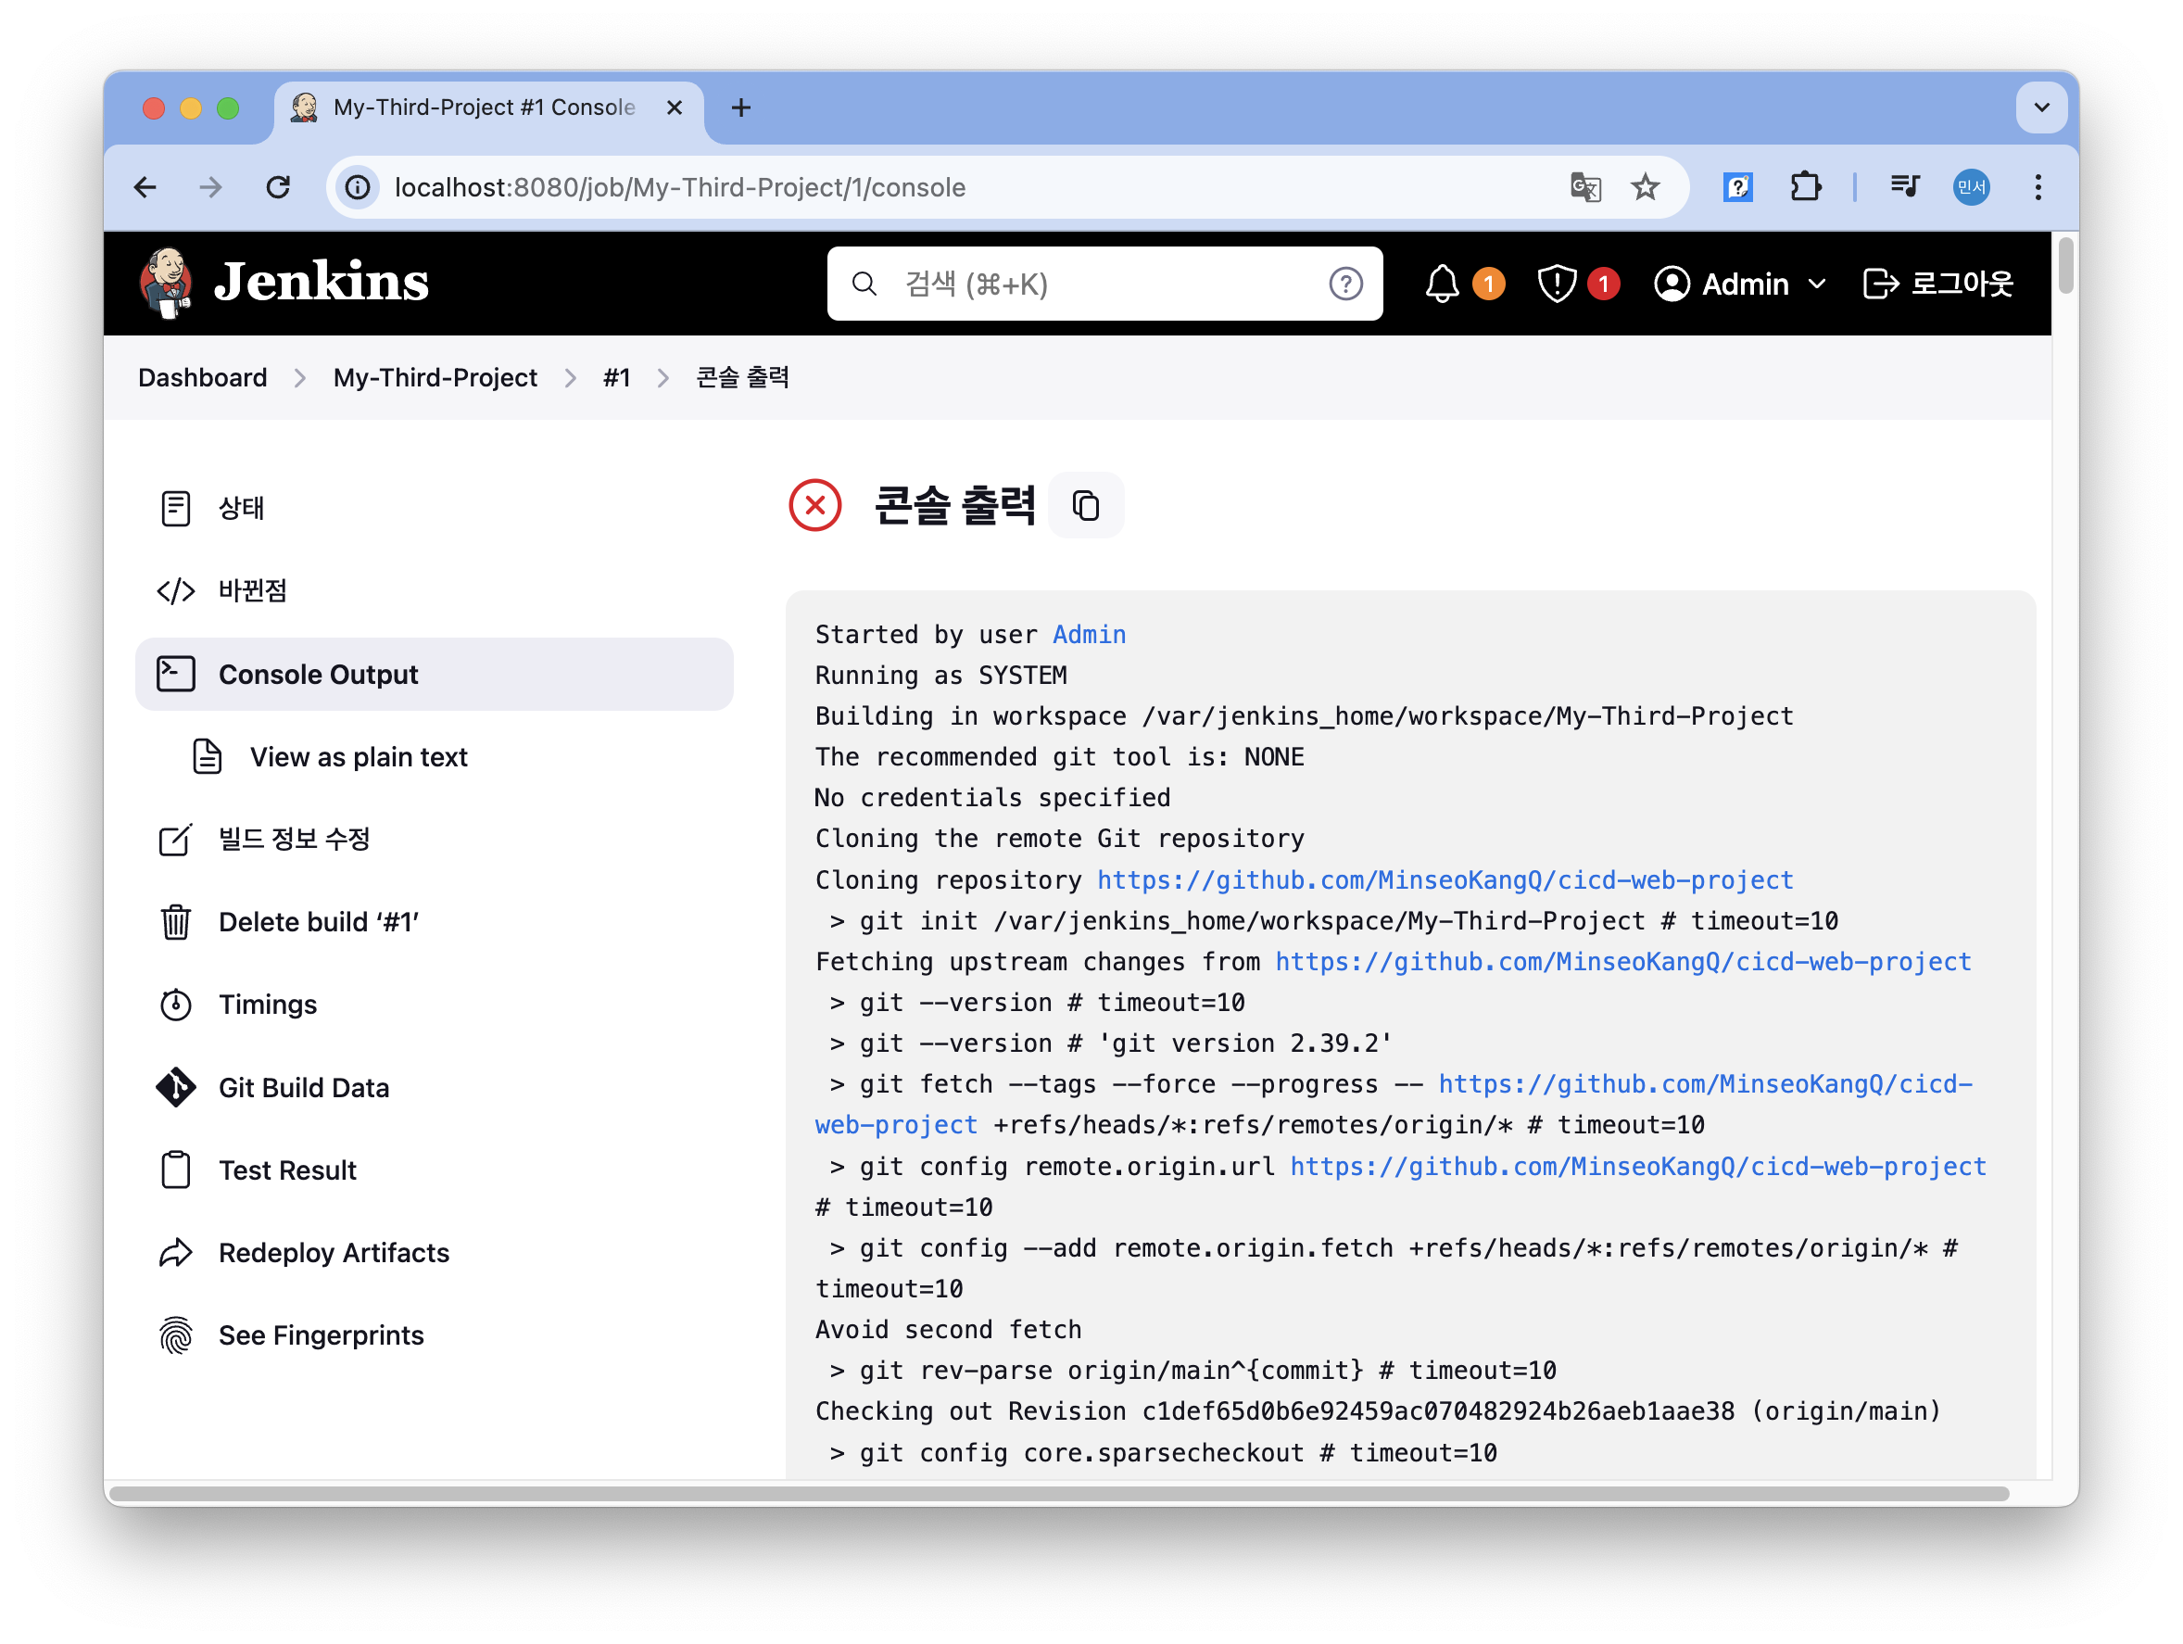Open security warnings shield icon

[1557, 285]
